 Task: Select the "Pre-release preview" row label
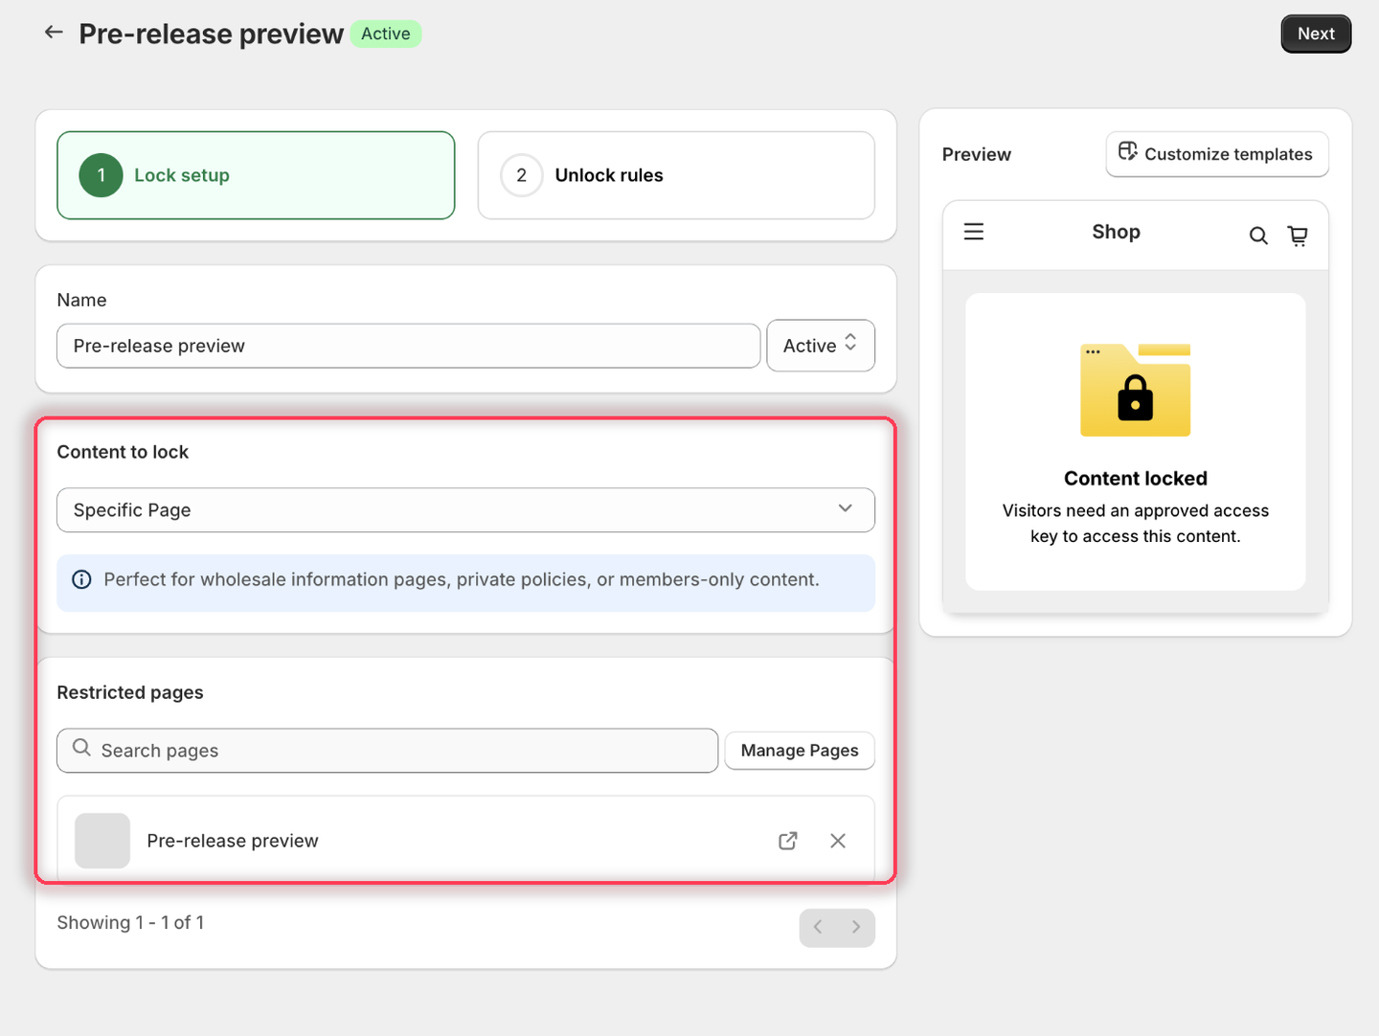233,841
